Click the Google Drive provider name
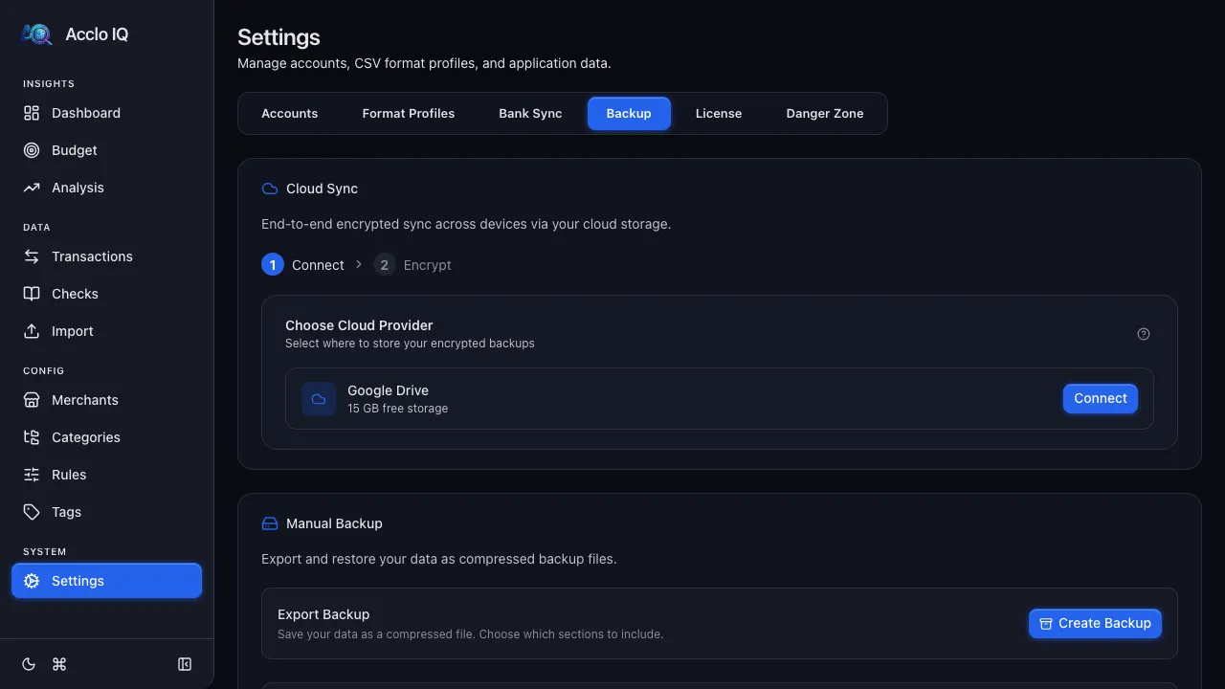The width and height of the screenshot is (1225, 689). (388, 390)
